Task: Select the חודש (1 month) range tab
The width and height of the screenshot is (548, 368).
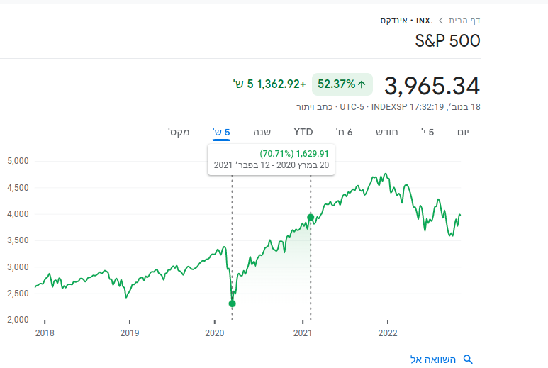Action: pos(386,132)
